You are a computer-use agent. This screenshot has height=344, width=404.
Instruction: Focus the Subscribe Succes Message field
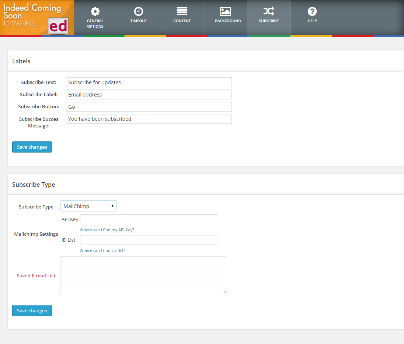point(149,119)
